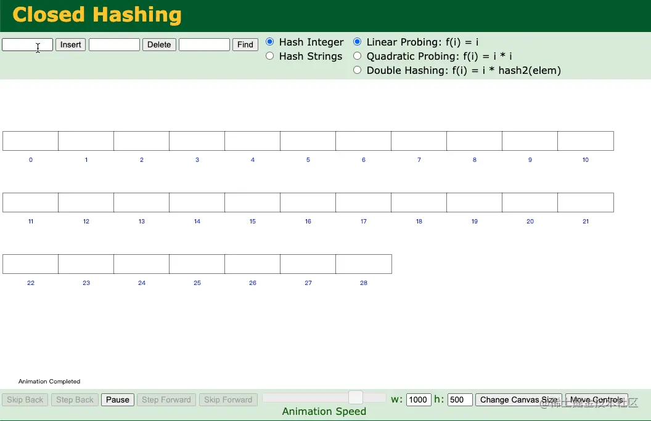The image size is (651, 421).
Task: Click the Animation Speed slider handle
Action: [x=355, y=398]
